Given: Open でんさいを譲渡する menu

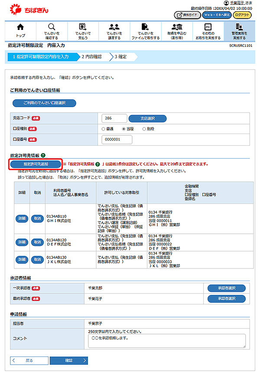Looking at the screenshot, I should (x=114, y=31).
